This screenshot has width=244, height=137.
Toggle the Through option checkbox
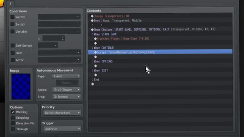13,129
